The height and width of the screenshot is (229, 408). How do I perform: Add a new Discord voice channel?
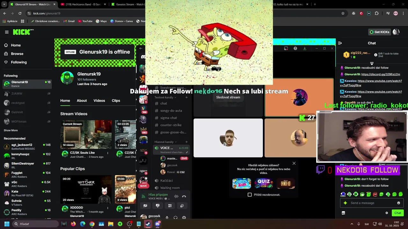click(186, 142)
